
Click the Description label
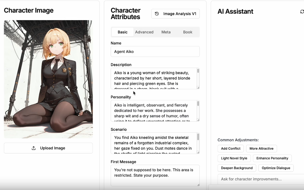[x=121, y=65]
